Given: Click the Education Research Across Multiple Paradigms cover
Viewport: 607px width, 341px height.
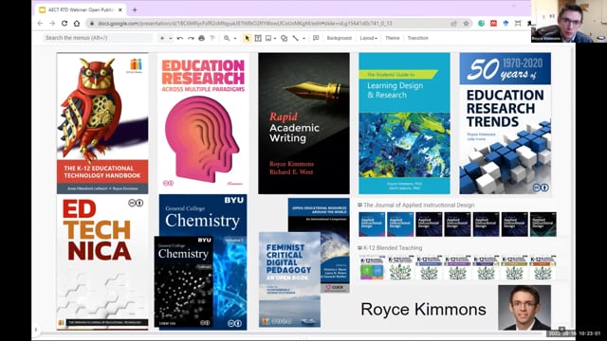Looking at the screenshot, I should [x=203, y=123].
